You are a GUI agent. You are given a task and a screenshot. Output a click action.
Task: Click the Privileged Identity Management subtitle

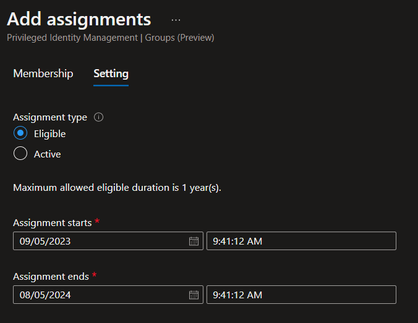click(x=110, y=38)
